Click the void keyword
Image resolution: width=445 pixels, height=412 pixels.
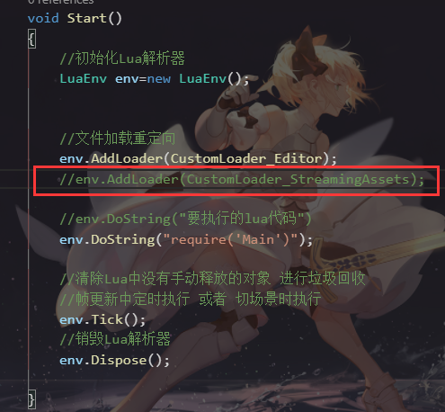[43, 18]
